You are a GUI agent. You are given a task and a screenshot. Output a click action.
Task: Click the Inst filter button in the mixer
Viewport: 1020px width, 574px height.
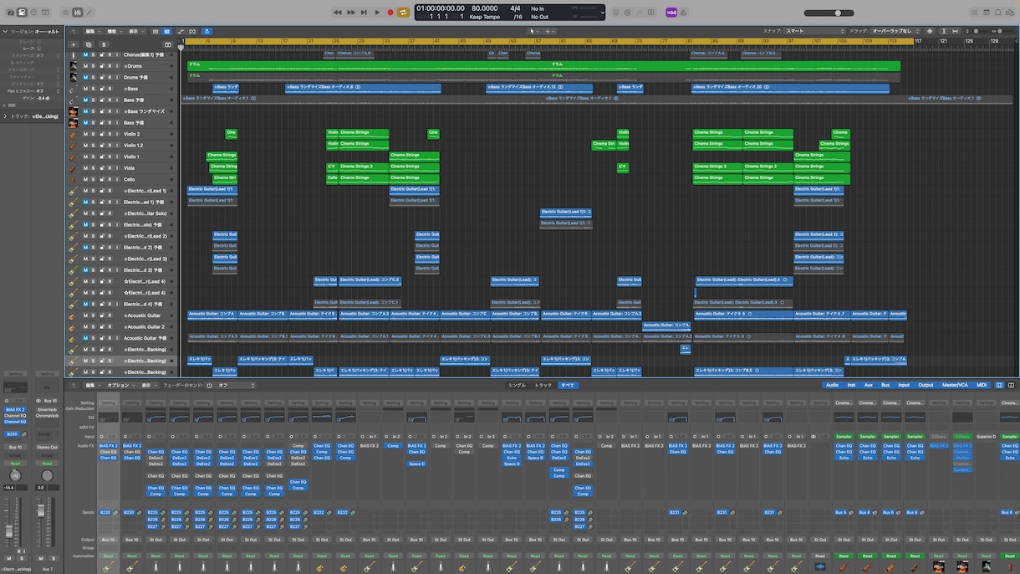click(x=851, y=386)
